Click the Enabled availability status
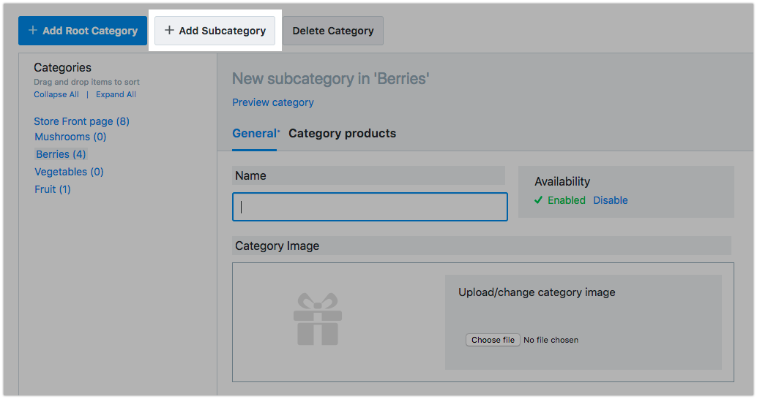The width and height of the screenshot is (757, 399). coord(566,200)
